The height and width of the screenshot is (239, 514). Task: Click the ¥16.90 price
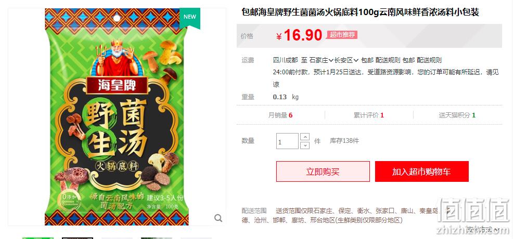click(x=299, y=35)
